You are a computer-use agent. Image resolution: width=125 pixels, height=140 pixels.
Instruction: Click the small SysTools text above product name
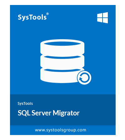tap(25, 104)
